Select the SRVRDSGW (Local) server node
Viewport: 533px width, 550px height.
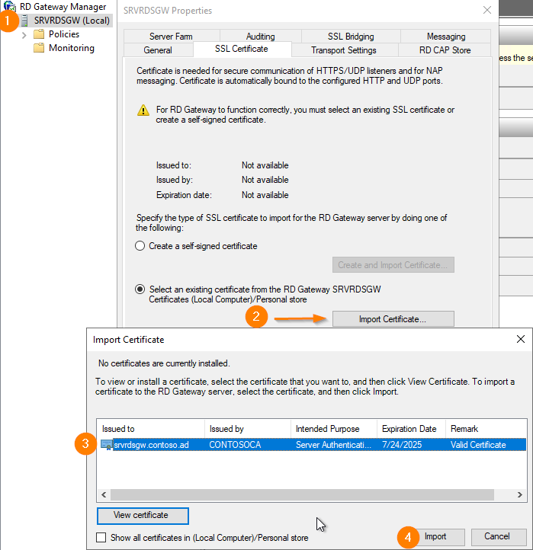pos(72,21)
